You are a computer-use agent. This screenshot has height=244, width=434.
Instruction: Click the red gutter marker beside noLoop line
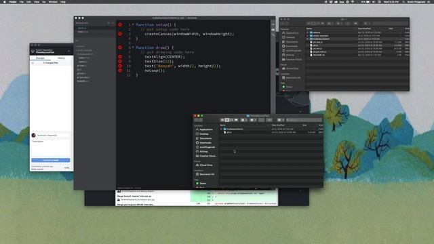point(120,70)
